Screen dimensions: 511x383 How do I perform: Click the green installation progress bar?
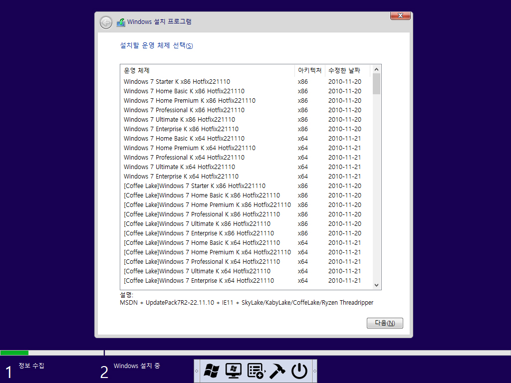pyautogui.click(x=14, y=353)
